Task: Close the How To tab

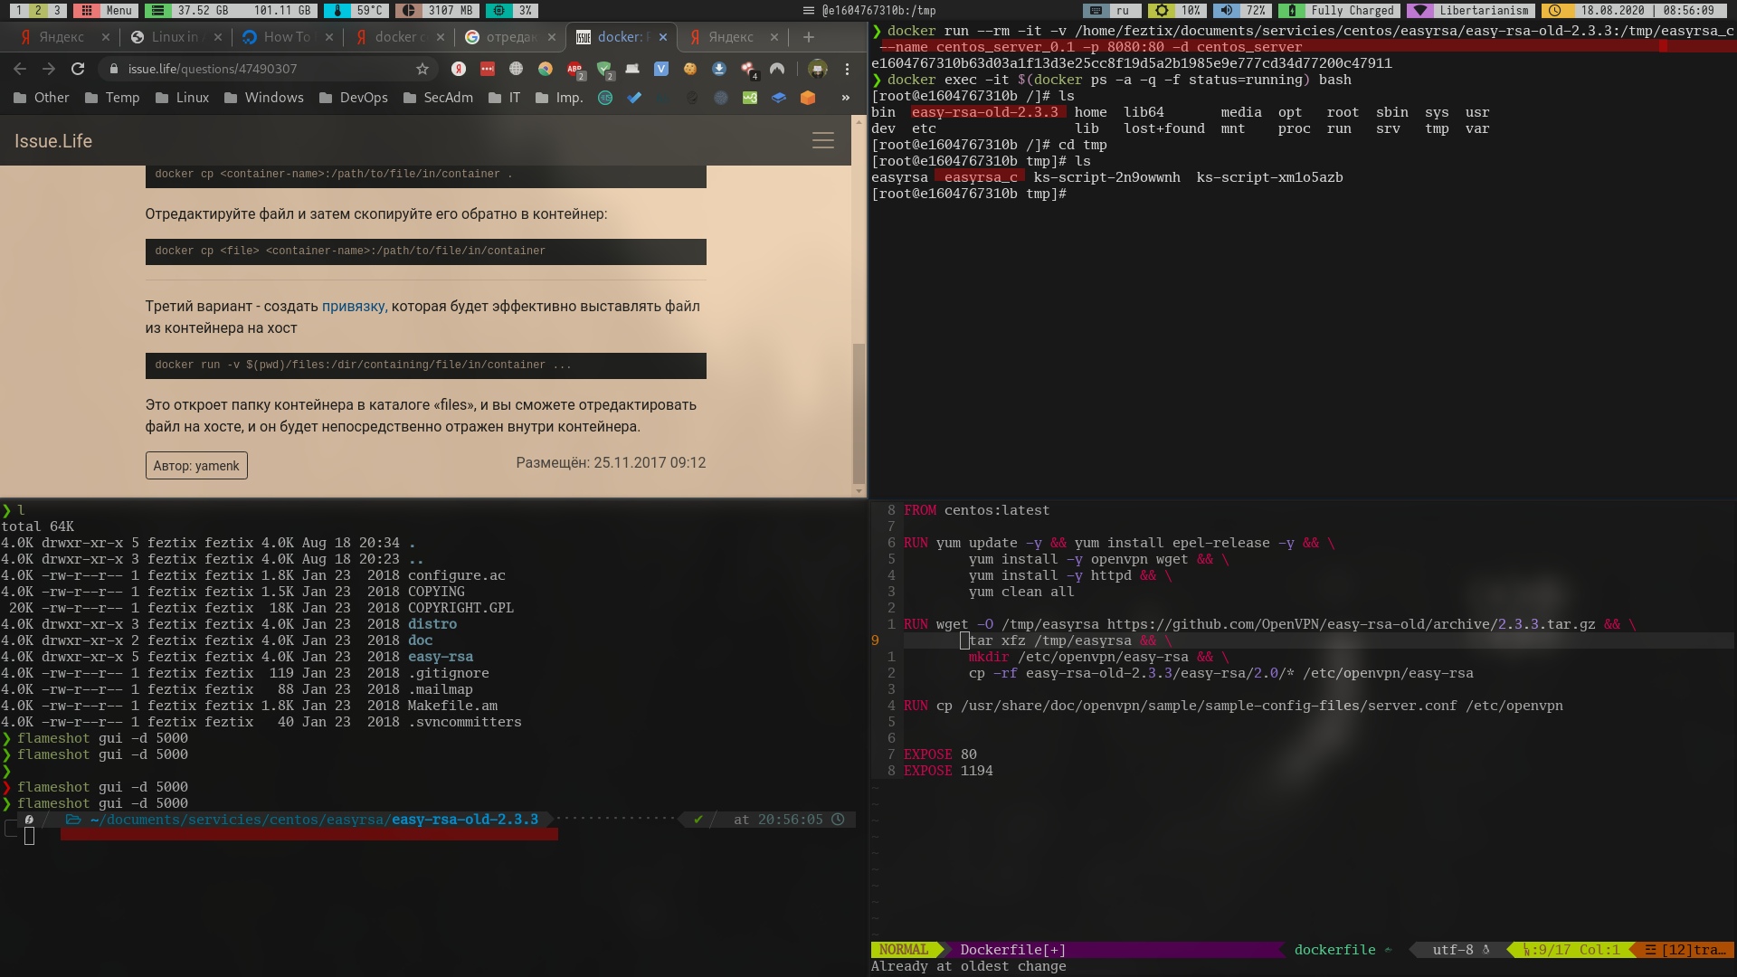Action: (328, 37)
